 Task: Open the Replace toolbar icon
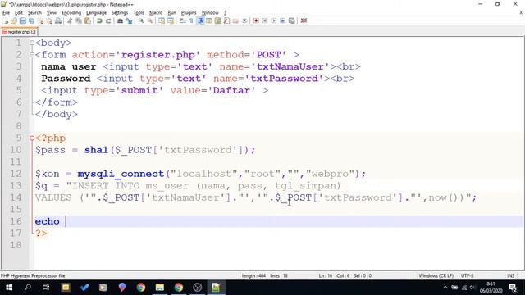point(129,21)
